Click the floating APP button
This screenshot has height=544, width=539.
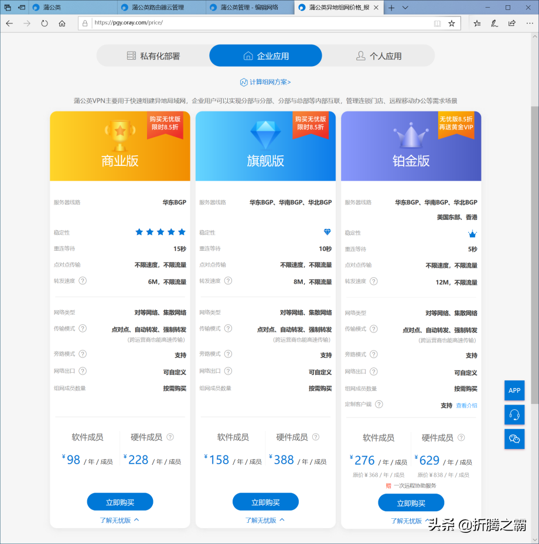[x=514, y=390]
